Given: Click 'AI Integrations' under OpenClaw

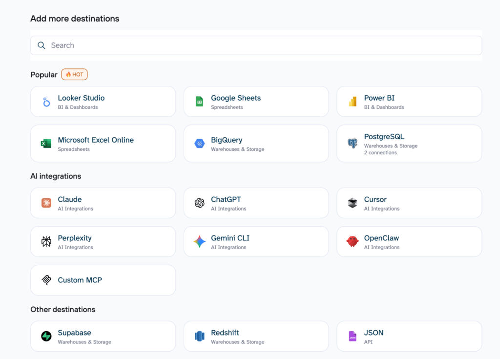Looking at the screenshot, I should tap(382, 247).
